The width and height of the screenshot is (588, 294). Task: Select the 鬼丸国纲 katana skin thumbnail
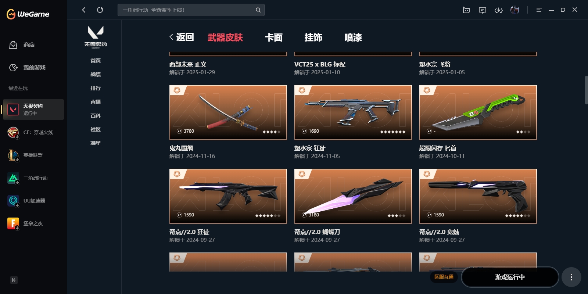coord(228,112)
